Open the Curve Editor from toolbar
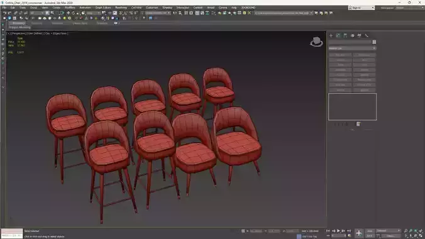Viewport: 425px width, 239px height. point(202,13)
